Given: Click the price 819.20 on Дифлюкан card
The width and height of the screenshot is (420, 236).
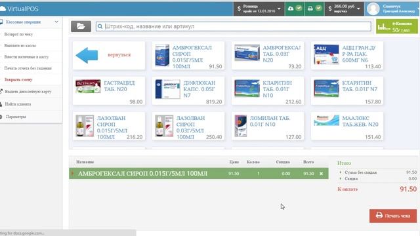Looking at the screenshot, I should [x=214, y=102].
